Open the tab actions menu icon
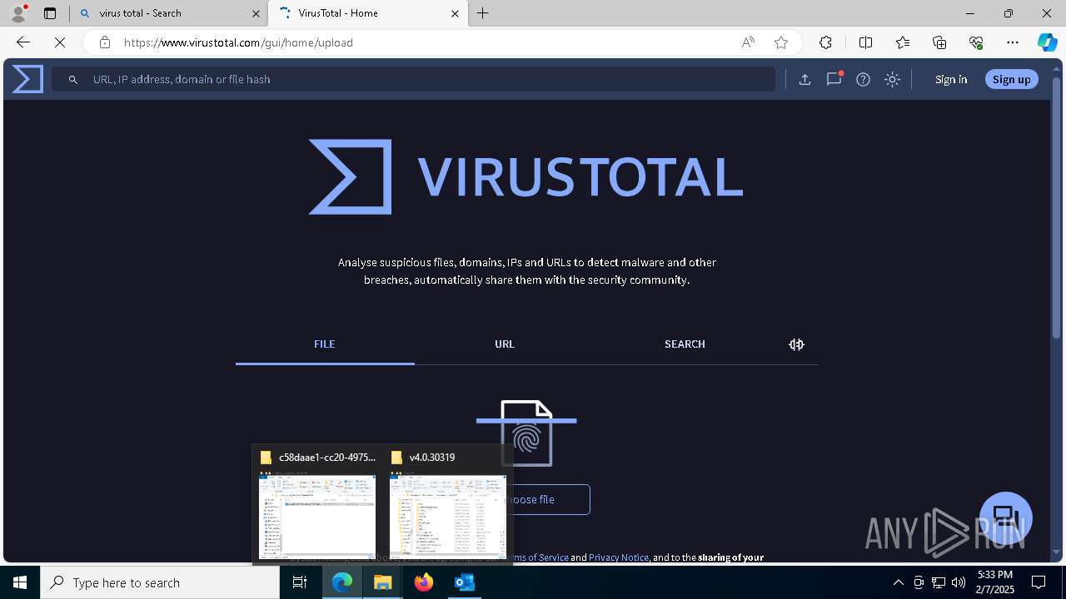The image size is (1066, 599). pos(50,13)
